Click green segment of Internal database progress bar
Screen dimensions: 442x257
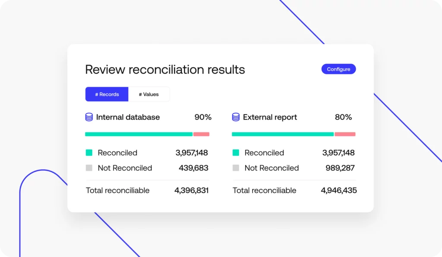[x=139, y=134]
